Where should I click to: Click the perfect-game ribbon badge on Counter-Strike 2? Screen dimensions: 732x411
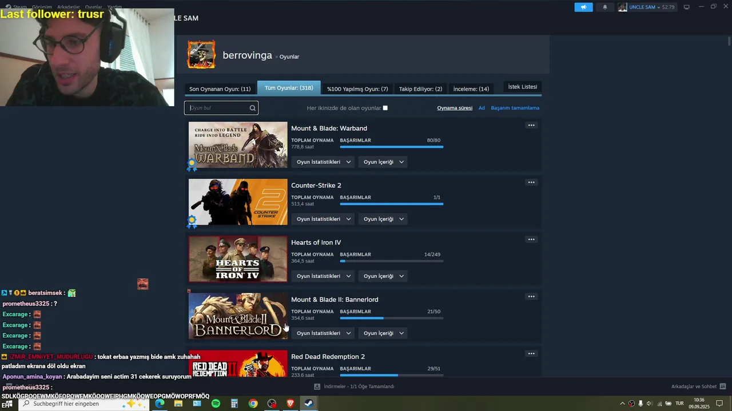pos(192,221)
